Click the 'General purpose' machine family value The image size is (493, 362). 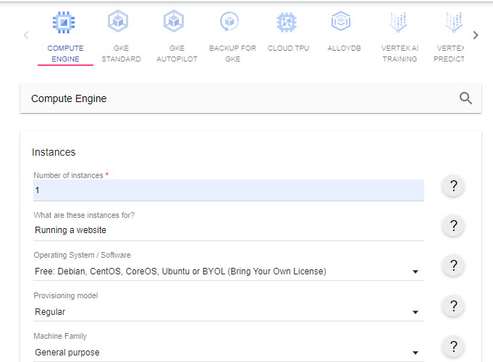[x=67, y=353]
